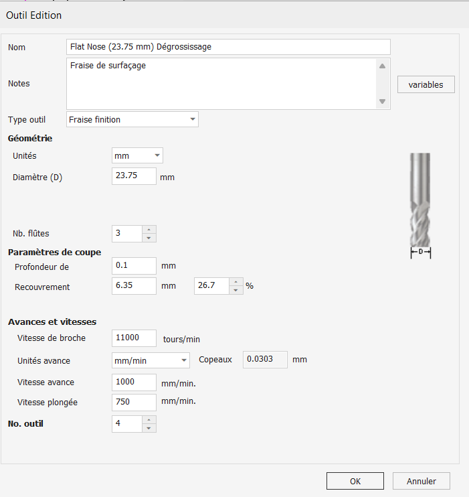Open the variables button

[x=426, y=84]
